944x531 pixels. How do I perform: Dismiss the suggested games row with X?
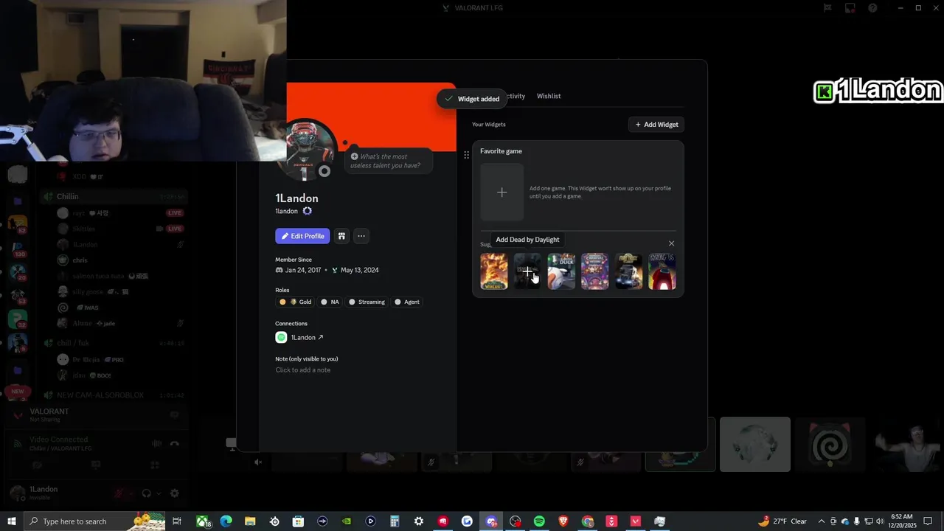(671, 243)
